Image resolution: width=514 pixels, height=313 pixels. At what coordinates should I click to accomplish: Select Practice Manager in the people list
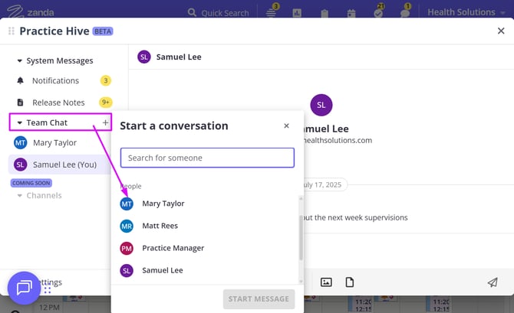173,248
